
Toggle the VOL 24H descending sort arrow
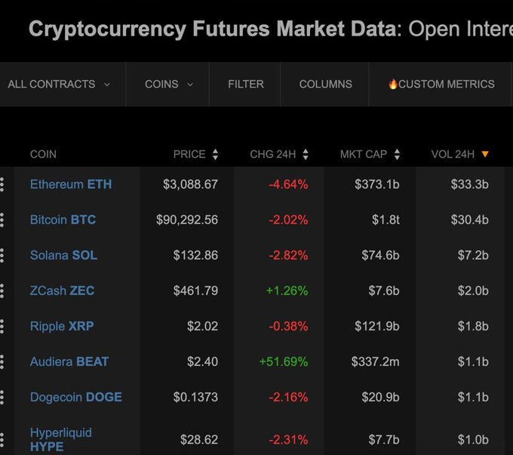(x=485, y=154)
